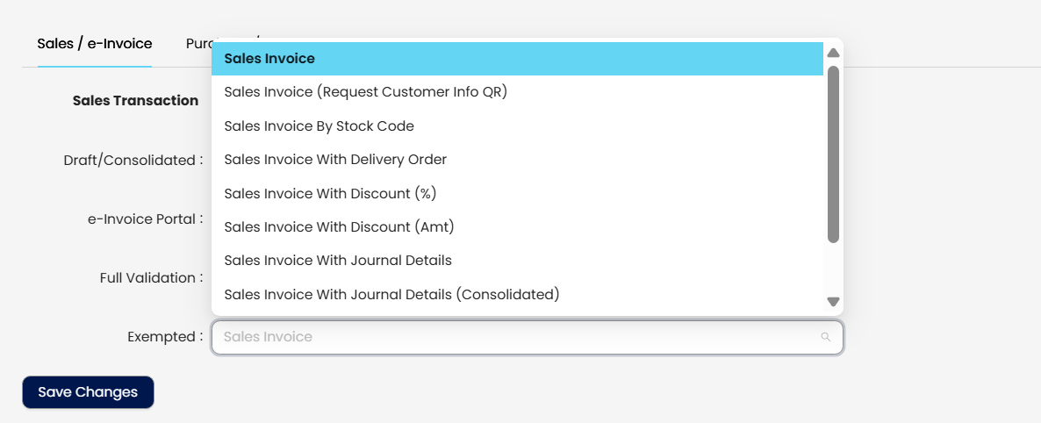Click the search magnifier icon in Exempted field
The height and width of the screenshot is (423, 1041).
tap(825, 337)
